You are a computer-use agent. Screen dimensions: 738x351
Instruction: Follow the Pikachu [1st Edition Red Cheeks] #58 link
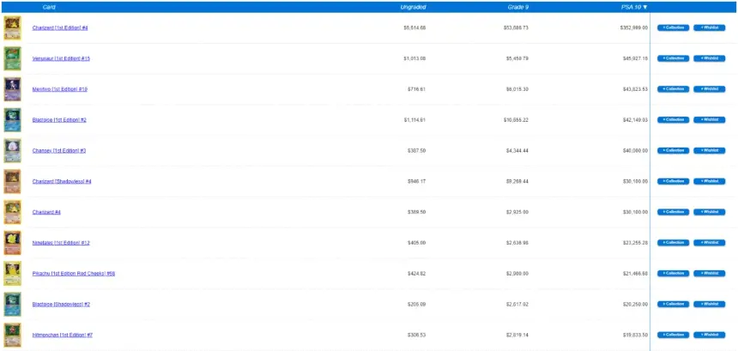point(74,274)
